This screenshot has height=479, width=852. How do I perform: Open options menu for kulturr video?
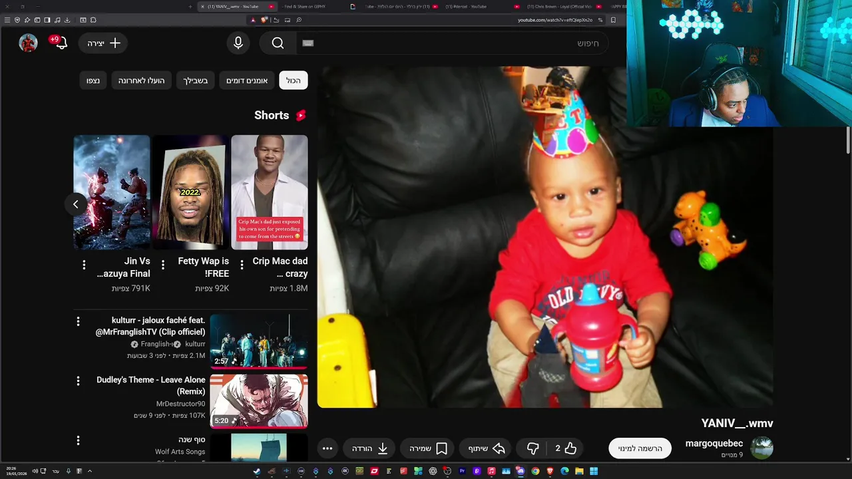click(78, 322)
